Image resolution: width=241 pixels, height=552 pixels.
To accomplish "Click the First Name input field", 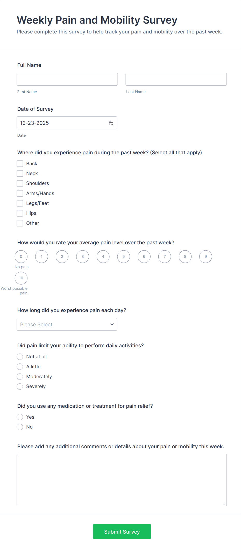I will click(x=67, y=79).
